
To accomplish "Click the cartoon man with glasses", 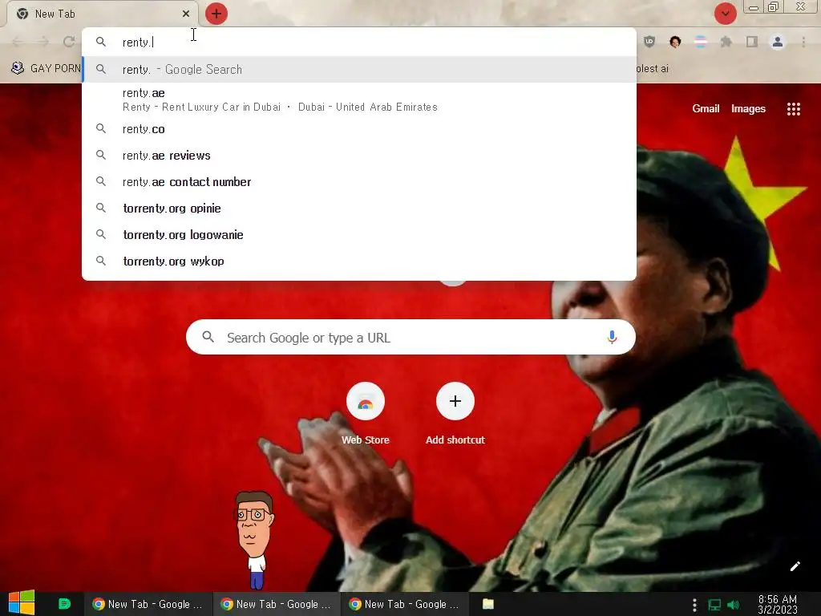I will (x=254, y=540).
